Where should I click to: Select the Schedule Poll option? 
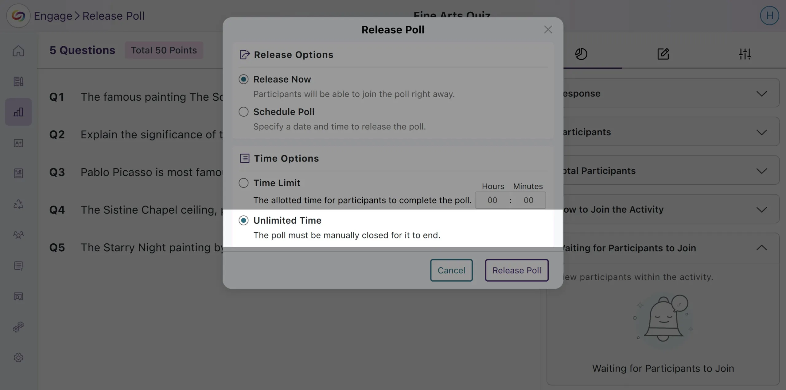click(x=243, y=112)
